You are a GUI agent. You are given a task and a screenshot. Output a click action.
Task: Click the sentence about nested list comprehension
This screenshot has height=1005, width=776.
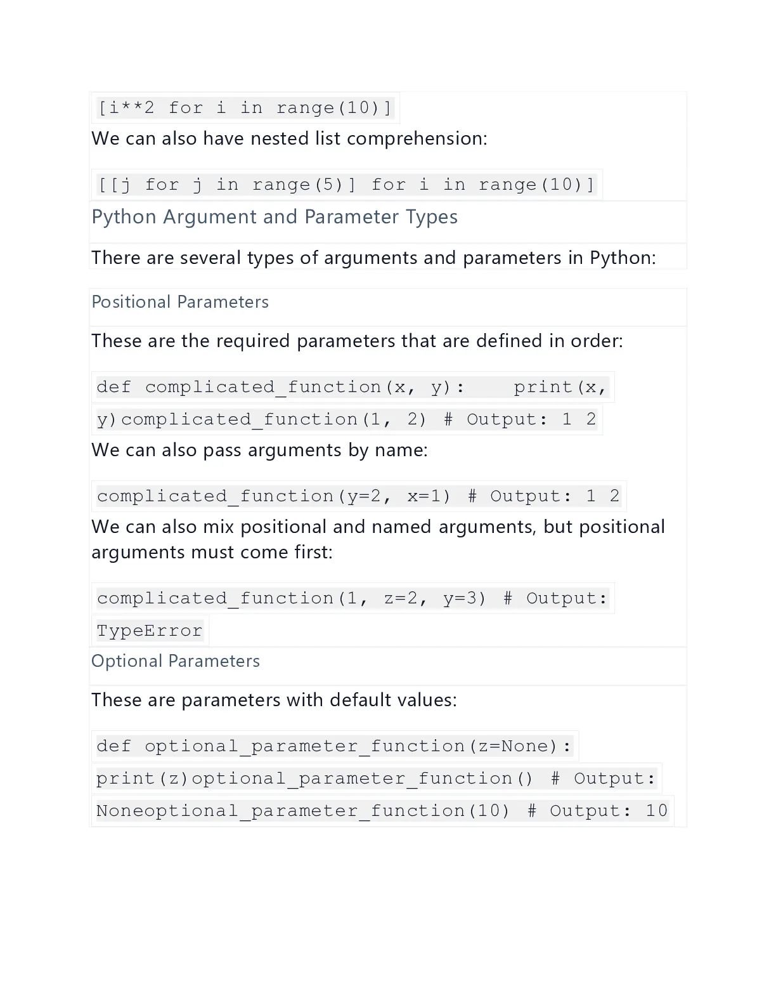click(x=289, y=138)
